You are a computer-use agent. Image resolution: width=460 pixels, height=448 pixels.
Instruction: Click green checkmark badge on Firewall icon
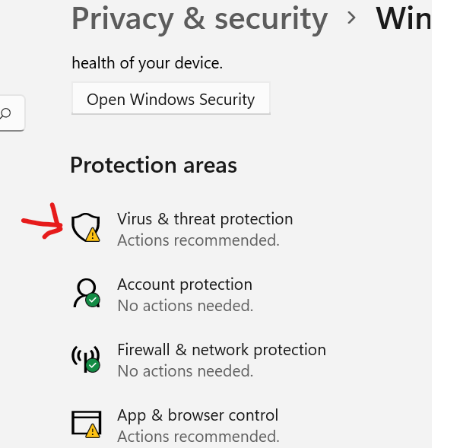(x=93, y=365)
